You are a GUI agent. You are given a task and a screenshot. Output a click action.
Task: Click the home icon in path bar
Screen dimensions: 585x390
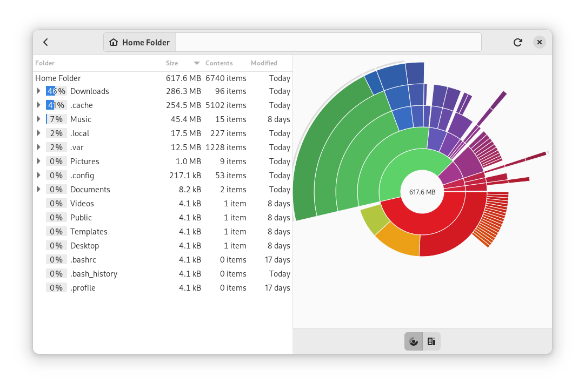pos(114,42)
